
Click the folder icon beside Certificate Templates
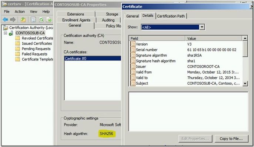[x=17, y=59]
